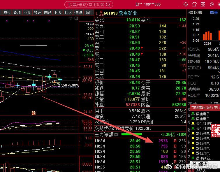Click the 买三 price 28.46

(x=135, y=65)
